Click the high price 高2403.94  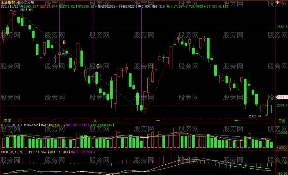pos(47,6)
